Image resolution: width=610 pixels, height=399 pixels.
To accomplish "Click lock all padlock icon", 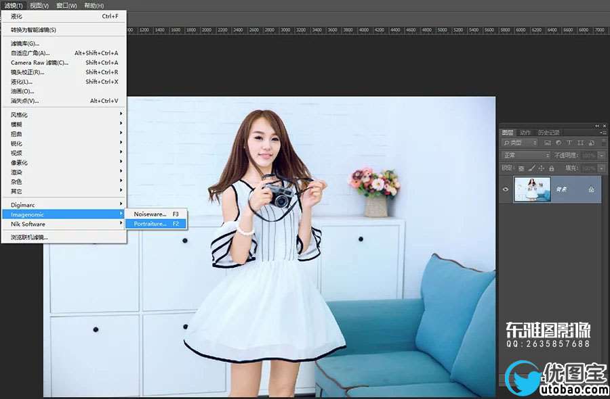I will coord(551,168).
